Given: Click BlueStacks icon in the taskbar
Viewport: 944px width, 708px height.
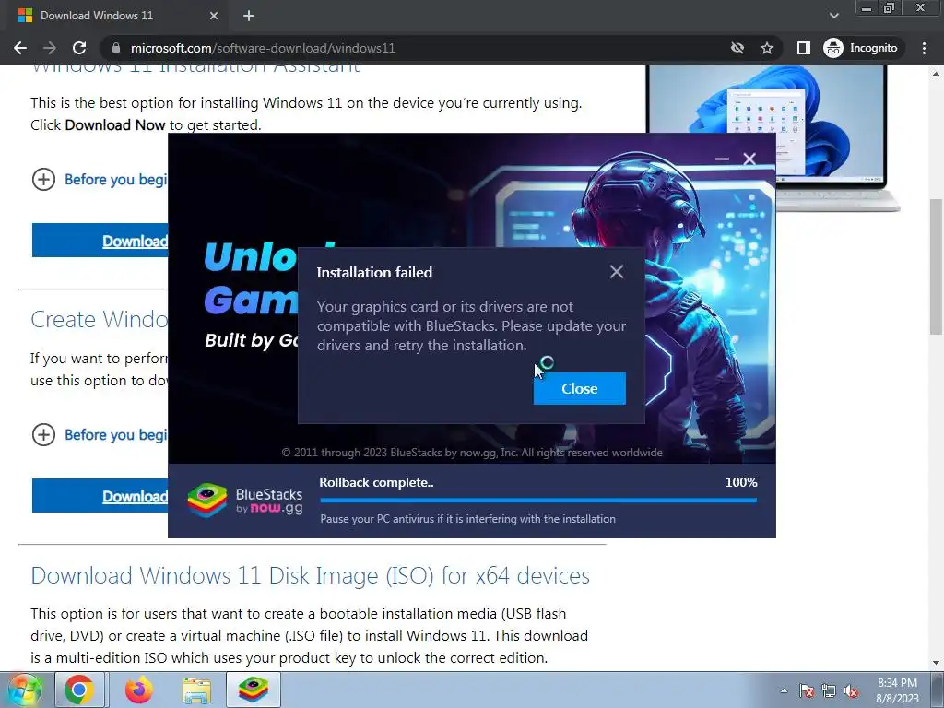Looking at the screenshot, I should (253, 690).
